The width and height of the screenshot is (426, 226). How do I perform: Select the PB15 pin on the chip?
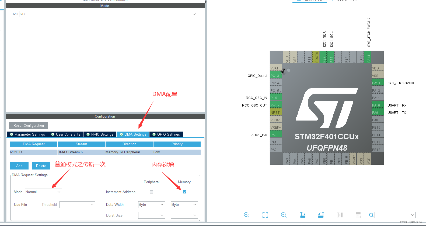click(x=378, y=127)
